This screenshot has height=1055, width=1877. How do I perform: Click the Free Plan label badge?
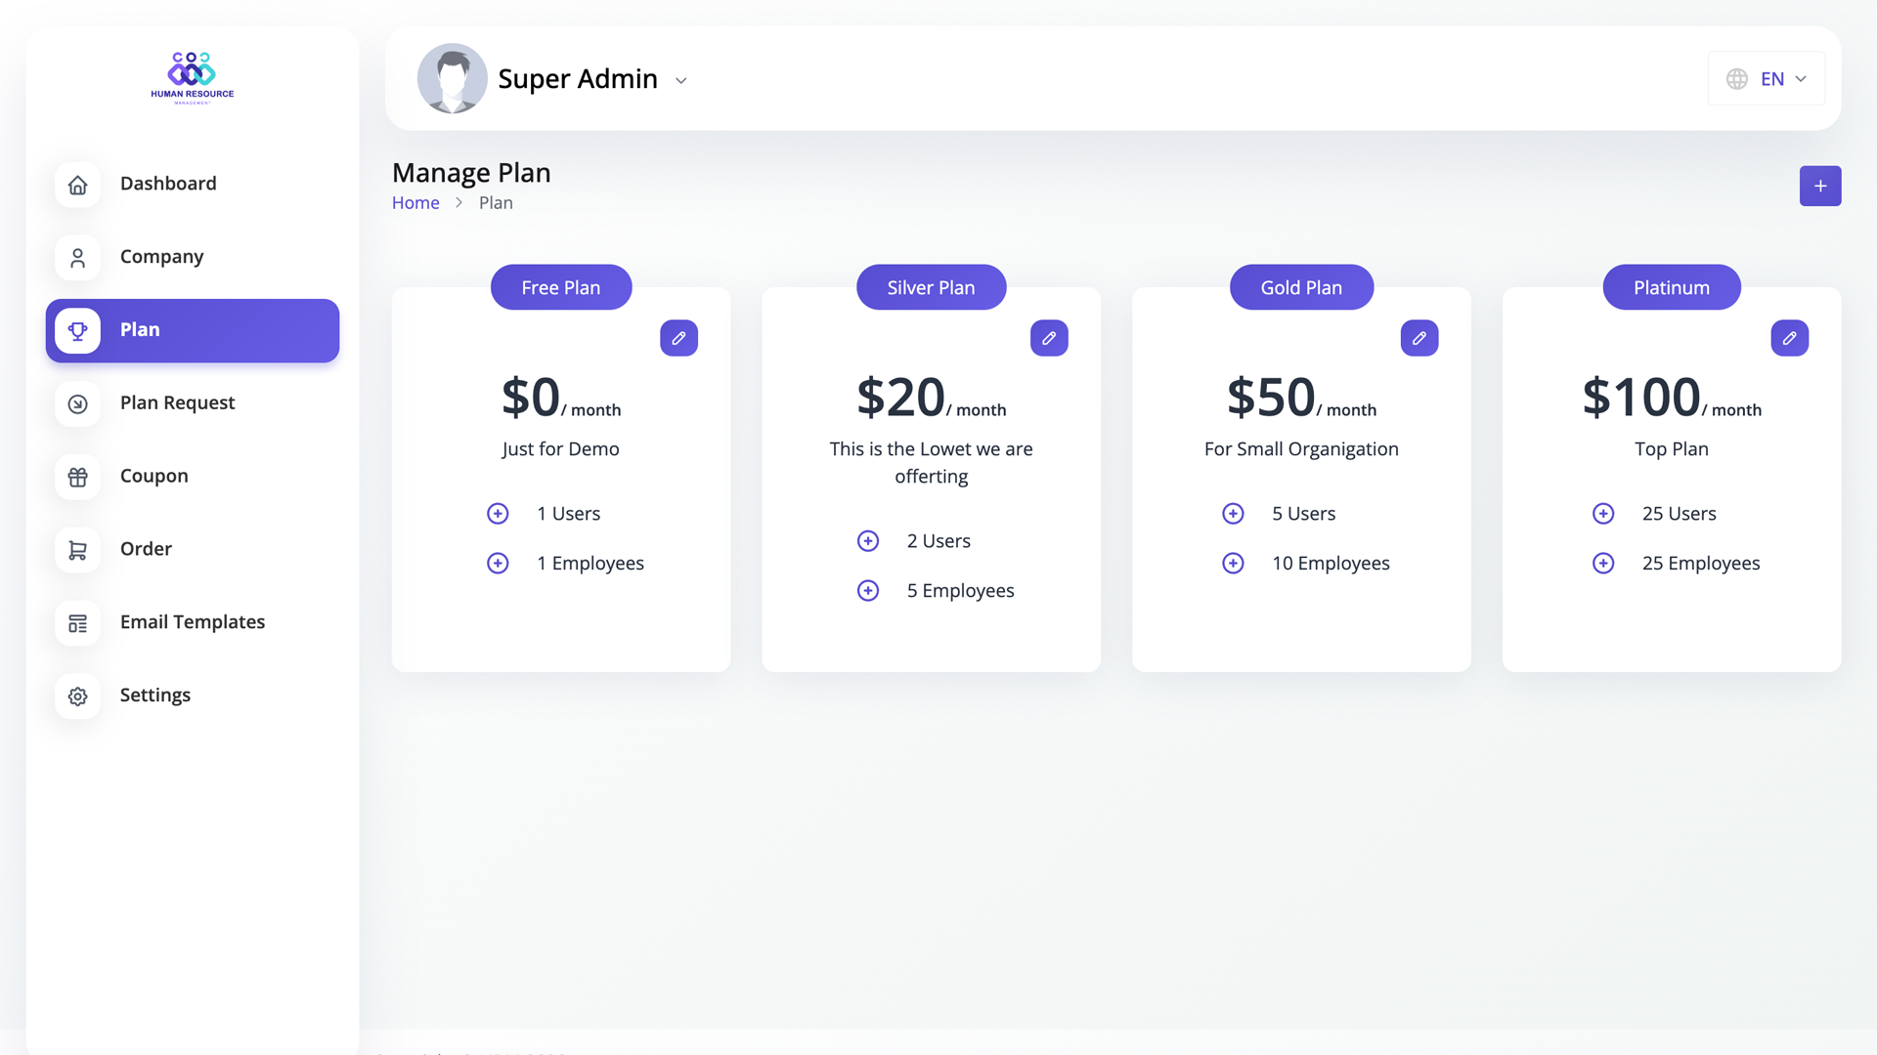tap(560, 288)
